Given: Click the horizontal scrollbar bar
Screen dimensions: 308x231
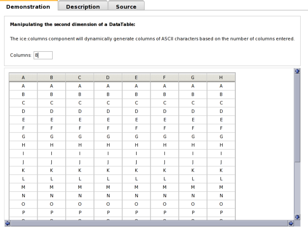Looking at the screenshot, I should coord(150,223).
